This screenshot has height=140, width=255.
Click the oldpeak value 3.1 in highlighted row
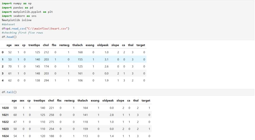pyautogui.click(x=106, y=59)
